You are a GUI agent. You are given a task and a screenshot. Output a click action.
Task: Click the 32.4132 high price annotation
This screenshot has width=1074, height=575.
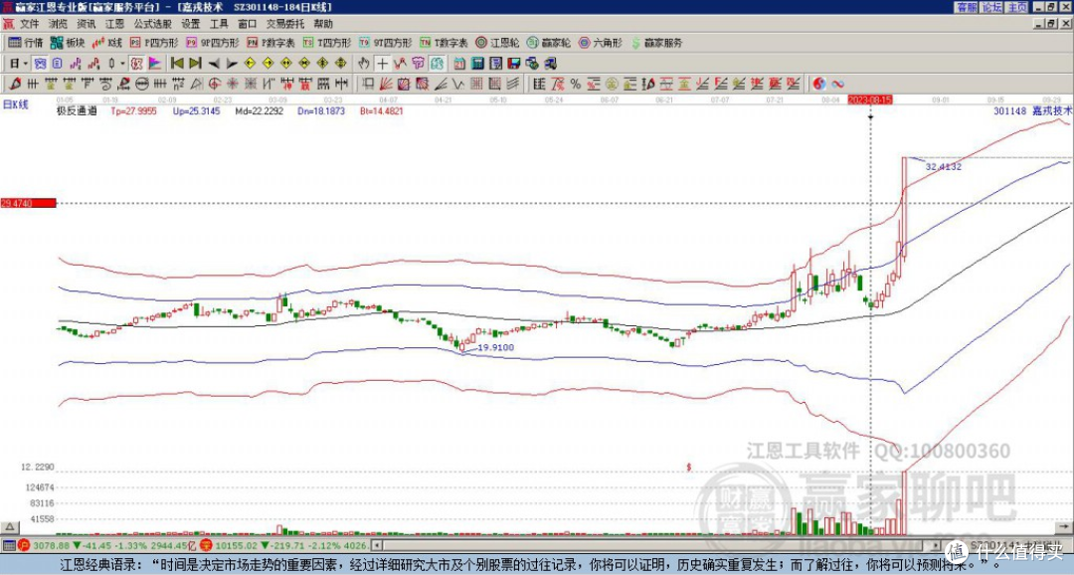coord(944,166)
